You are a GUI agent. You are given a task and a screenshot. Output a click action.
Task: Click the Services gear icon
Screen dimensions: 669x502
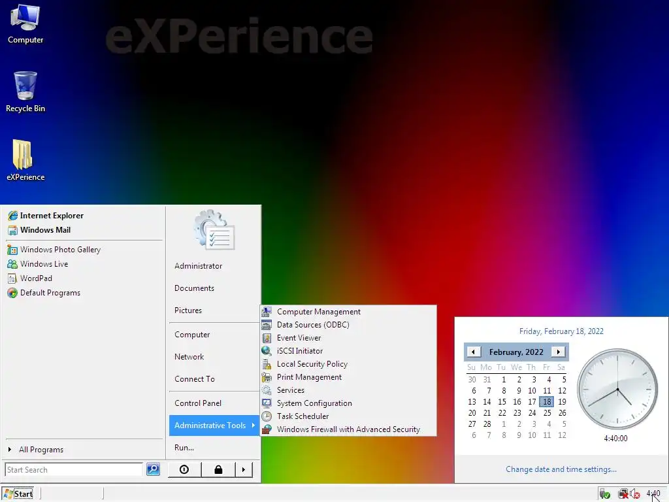click(x=267, y=390)
